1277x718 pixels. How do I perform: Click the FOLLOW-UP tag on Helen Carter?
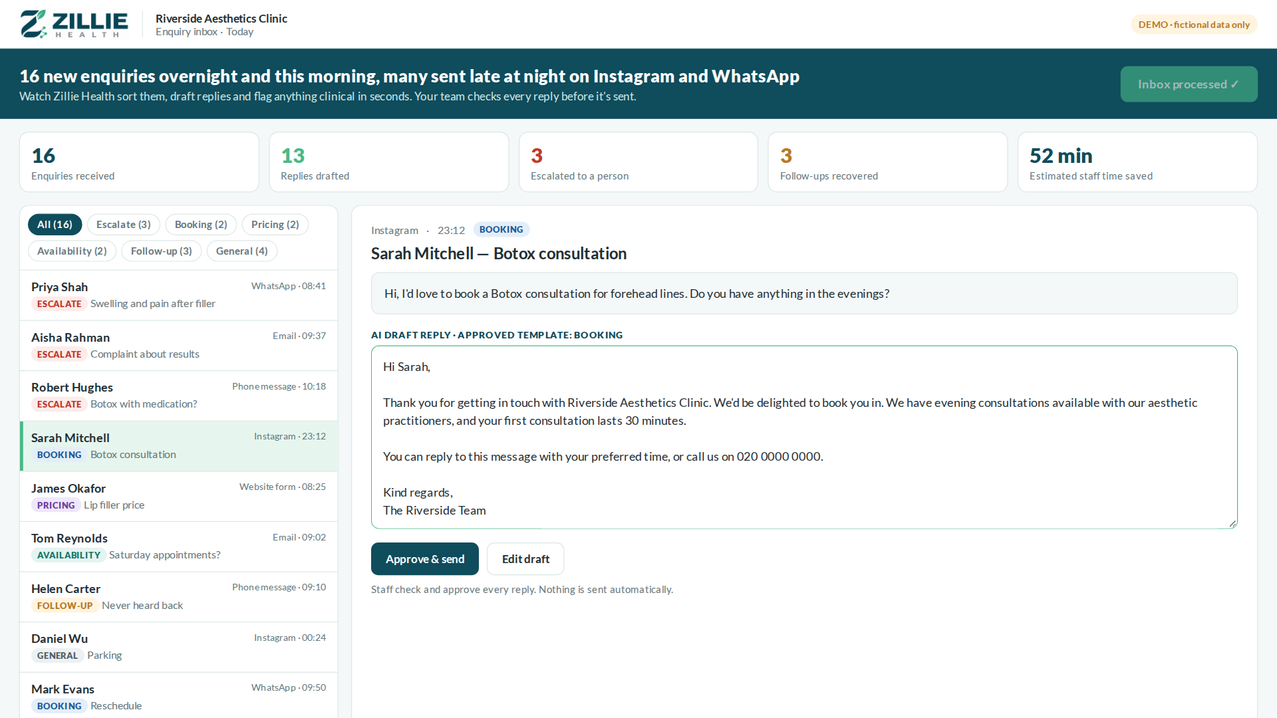pyautogui.click(x=65, y=606)
